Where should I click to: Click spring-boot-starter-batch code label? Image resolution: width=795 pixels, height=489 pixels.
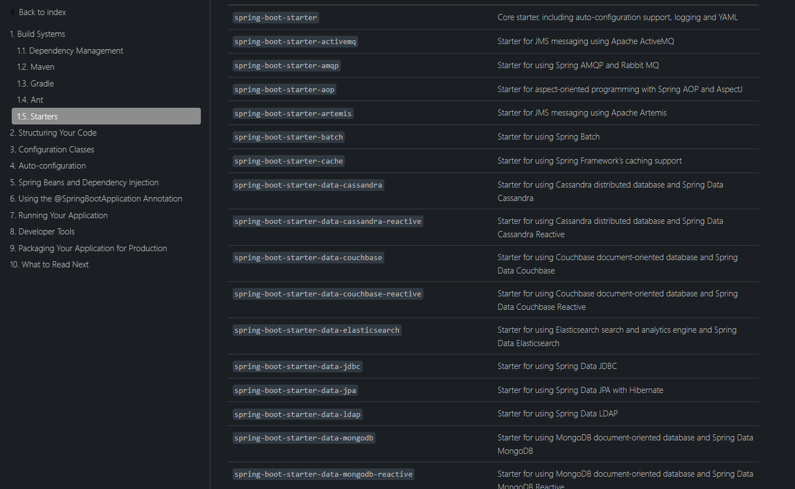[289, 137]
